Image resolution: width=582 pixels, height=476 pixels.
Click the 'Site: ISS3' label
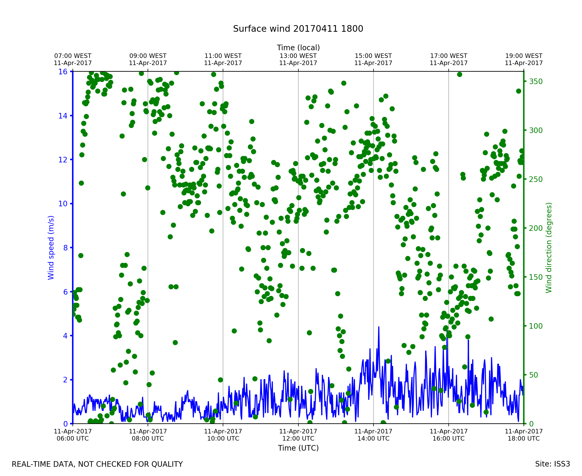[x=552, y=464]
